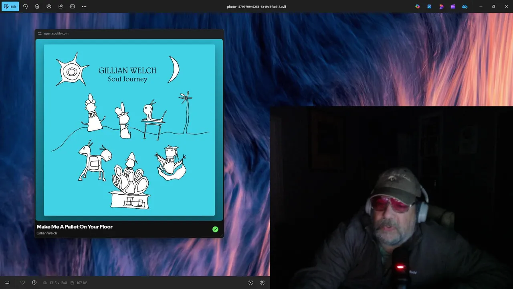The height and width of the screenshot is (289, 513).
Task: Close the Photos window
Action: coord(506,6)
